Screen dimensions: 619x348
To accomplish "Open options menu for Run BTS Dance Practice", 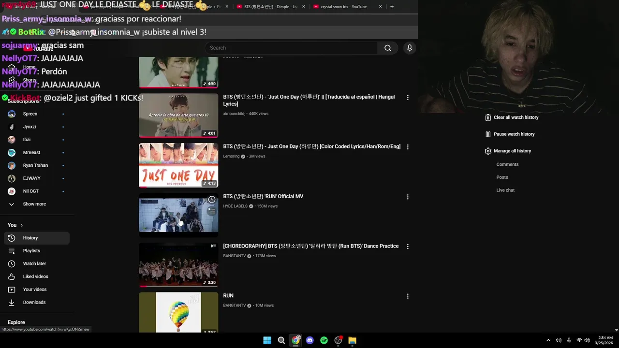I will tap(408, 246).
